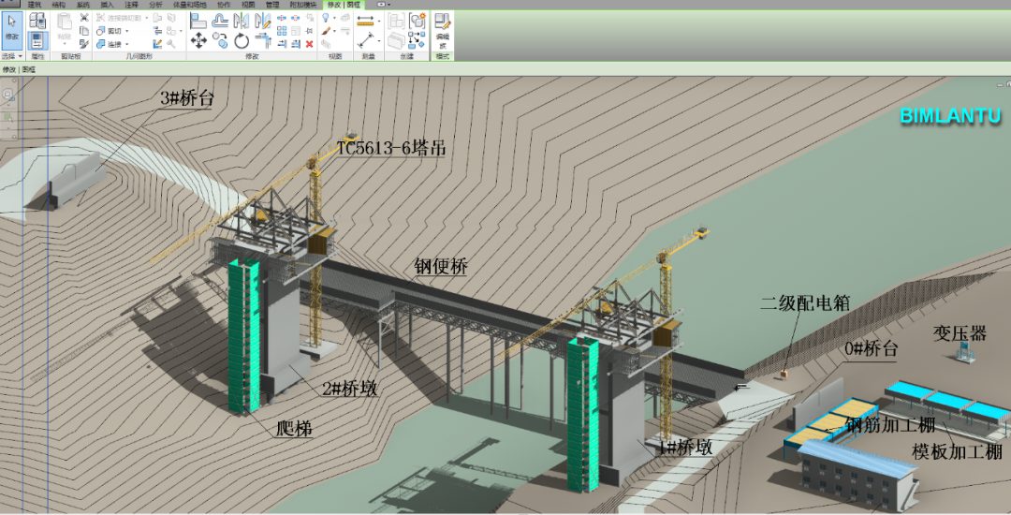Click the navigation wheel in viewport

(x=8, y=96)
